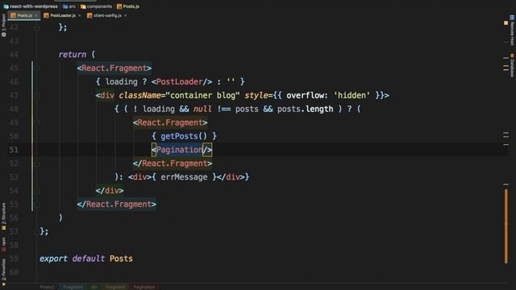Open the Remote Host tool window
The width and height of the screenshot is (516, 290).
(x=512, y=31)
